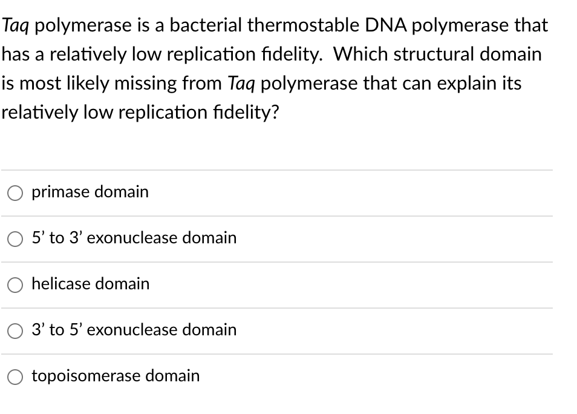Select the primase domain radio button
The image size is (577, 414).
click(15, 192)
